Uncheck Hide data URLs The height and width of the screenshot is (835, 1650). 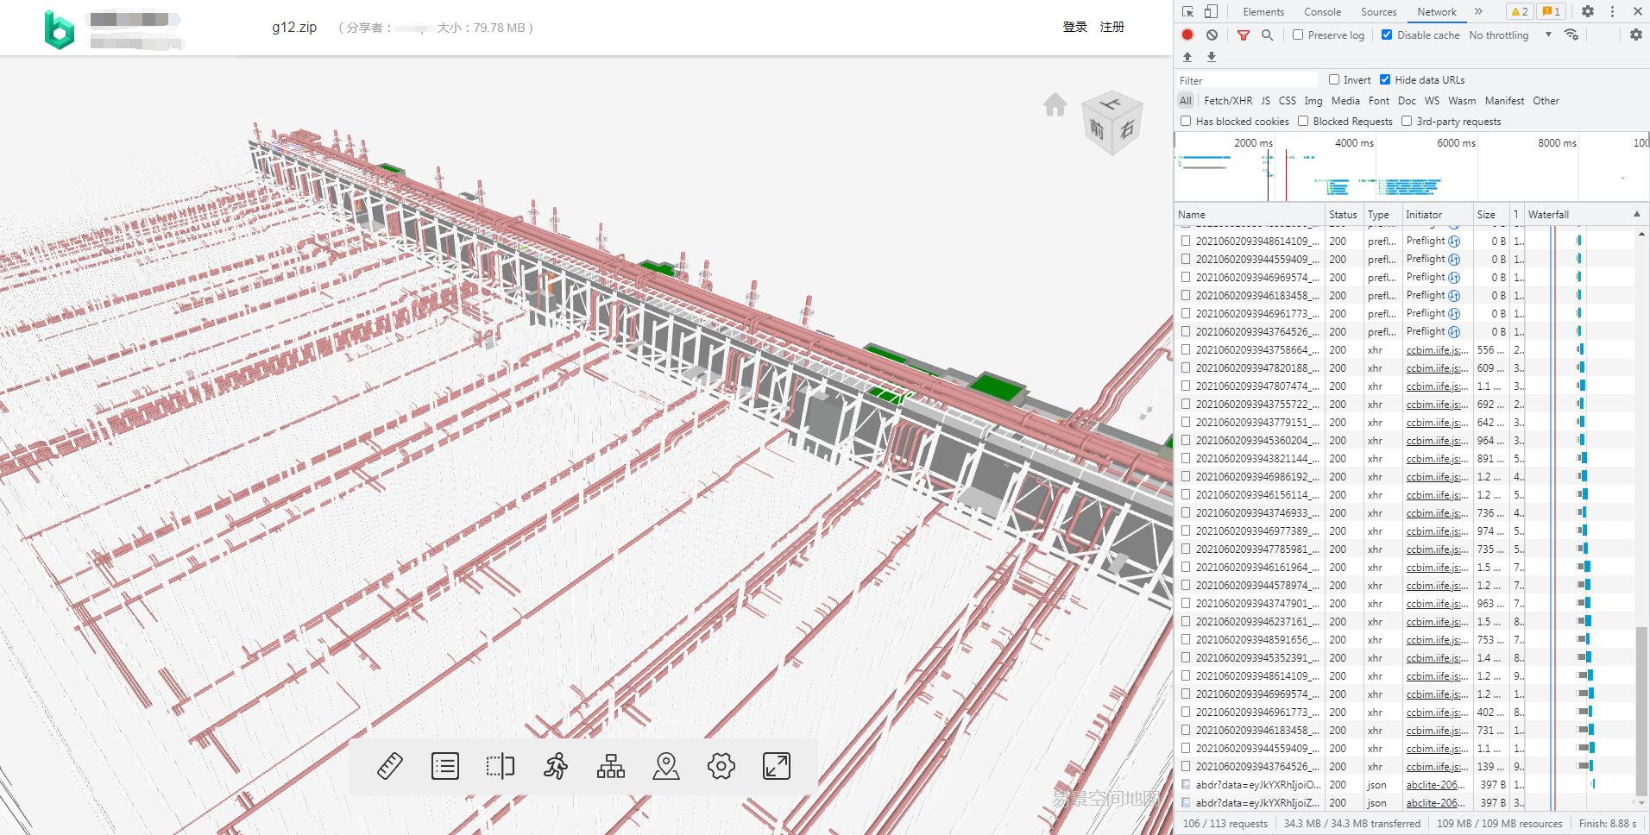tap(1386, 79)
